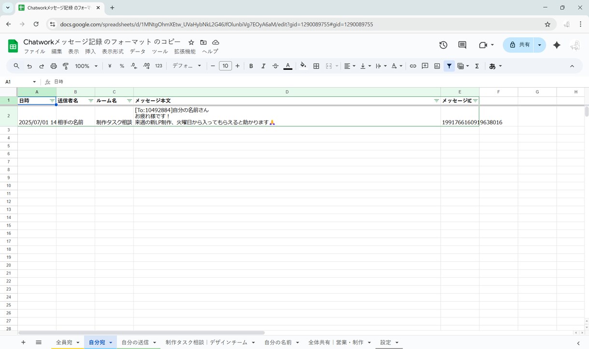Click the font size field showing 10
Image resolution: width=589 pixels, height=349 pixels.
[225, 66]
